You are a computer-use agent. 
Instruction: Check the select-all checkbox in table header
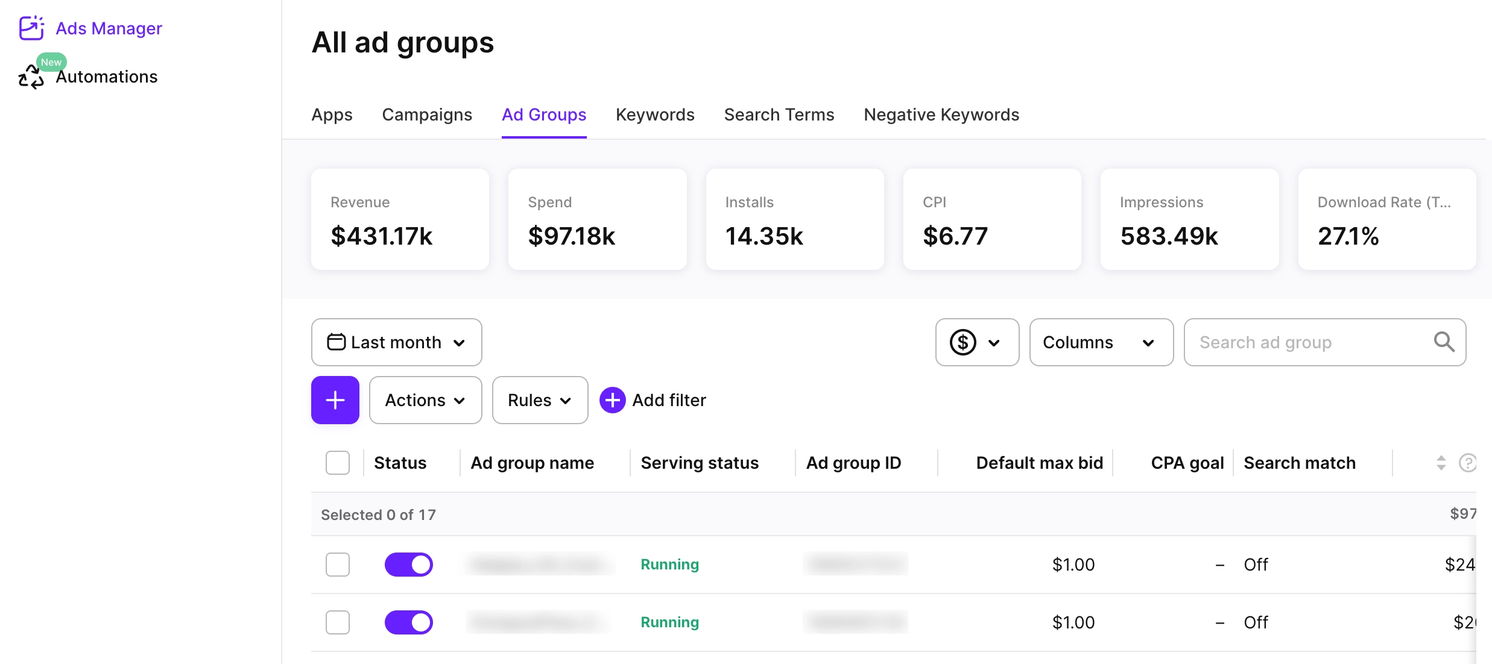coord(338,462)
